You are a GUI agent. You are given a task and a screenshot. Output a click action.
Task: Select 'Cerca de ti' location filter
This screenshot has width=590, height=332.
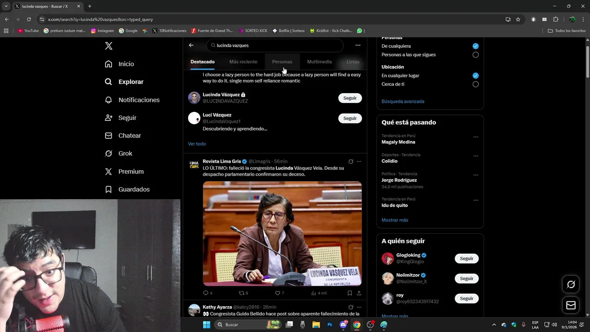click(x=476, y=84)
